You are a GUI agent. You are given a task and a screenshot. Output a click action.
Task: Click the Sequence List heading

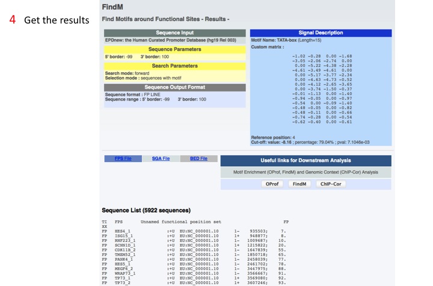coord(146,210)
